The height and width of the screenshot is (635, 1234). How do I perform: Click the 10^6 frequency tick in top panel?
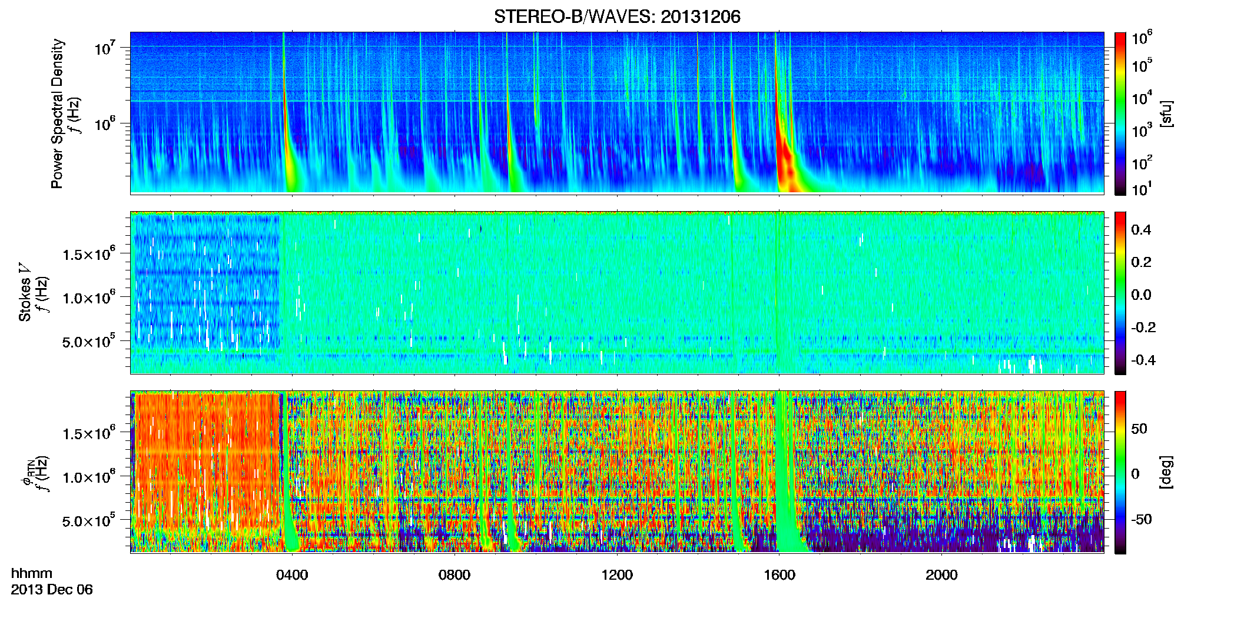[x=104, y=124]
